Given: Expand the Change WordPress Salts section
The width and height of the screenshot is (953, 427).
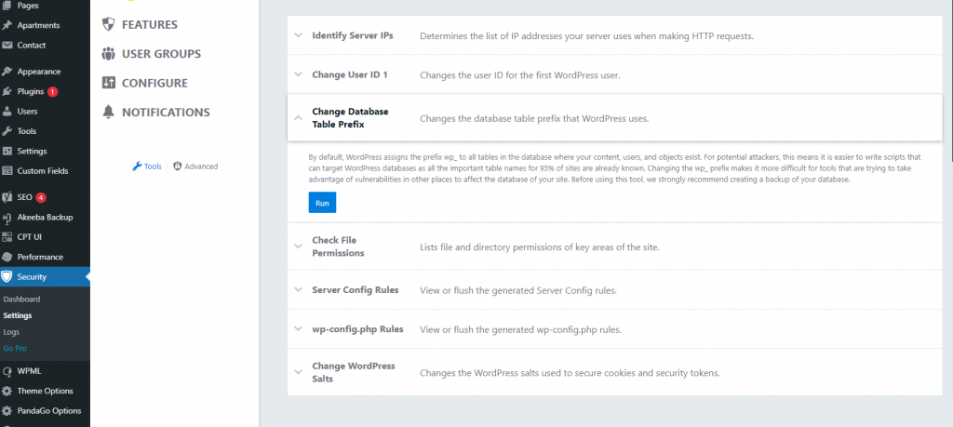Looking at the screenshot, I should click(x=299, y=372).
